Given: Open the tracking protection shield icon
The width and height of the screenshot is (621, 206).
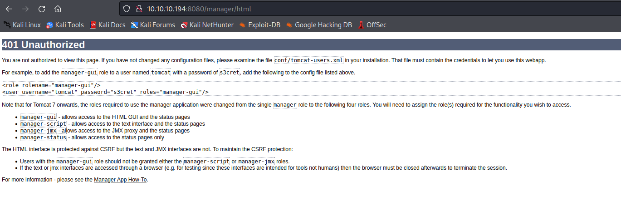Looking at the screenshot, I should click(127, 9).
